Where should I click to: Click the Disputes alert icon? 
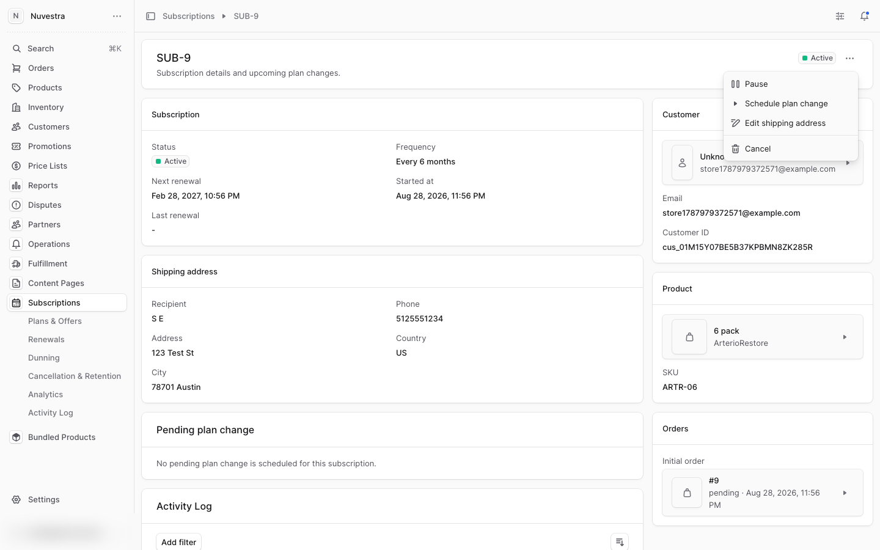[16, 205]
